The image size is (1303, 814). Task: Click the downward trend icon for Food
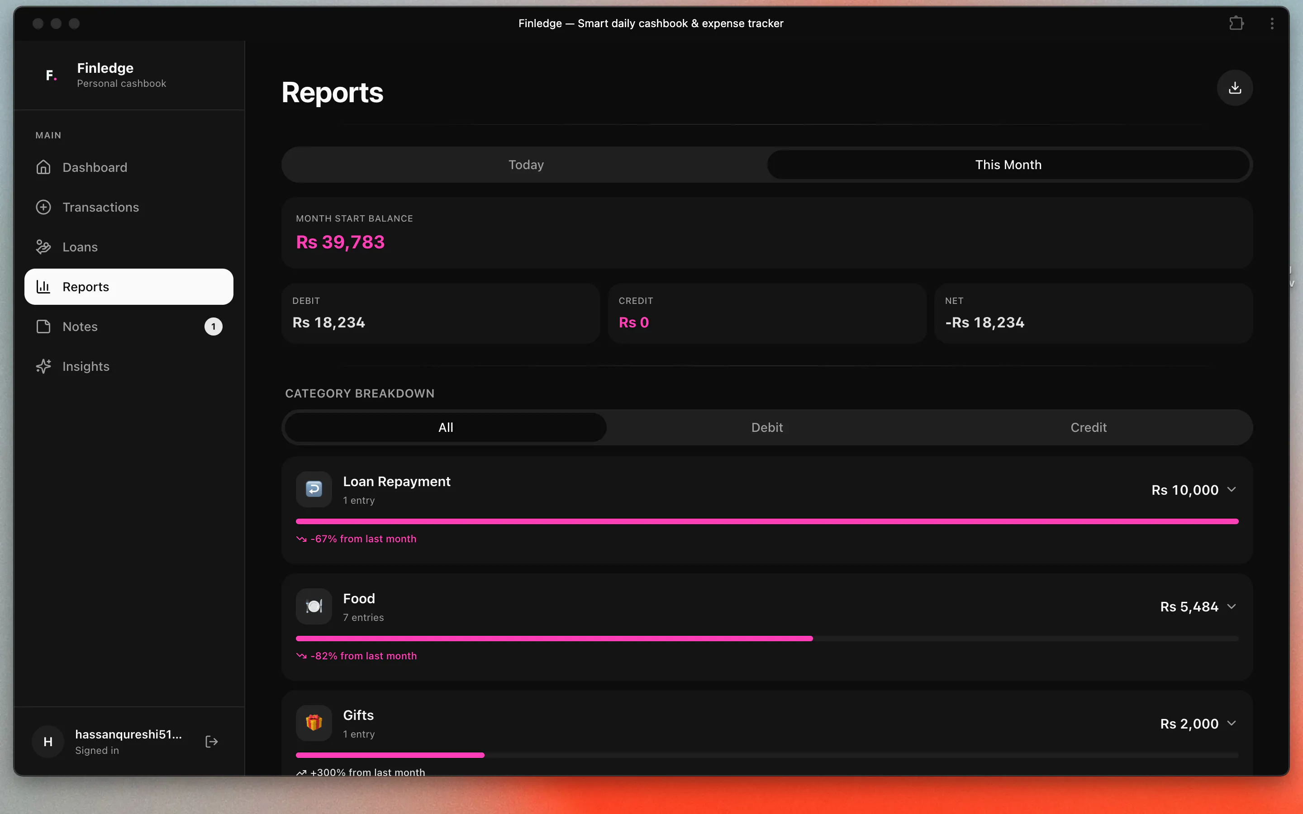[301, 656]
